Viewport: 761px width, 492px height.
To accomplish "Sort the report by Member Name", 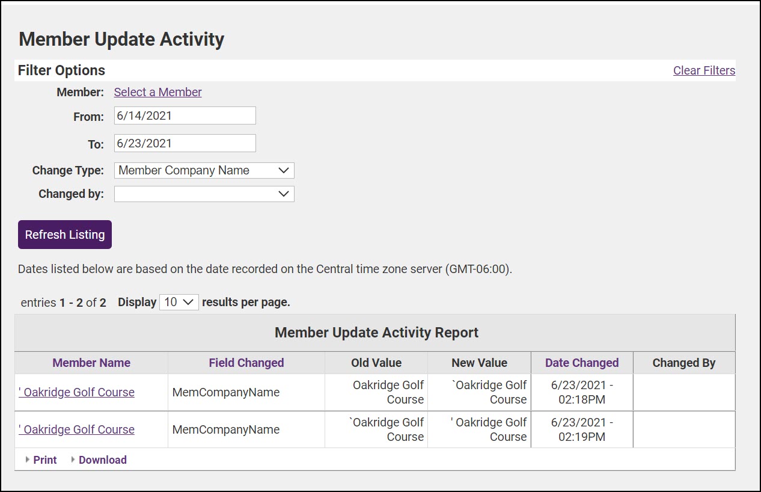I will (x=91, y=363).
